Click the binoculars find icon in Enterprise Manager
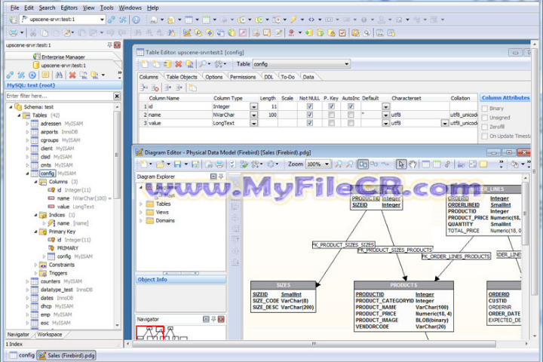The width and height of the screenshot is (543, 362). [59, 75]
